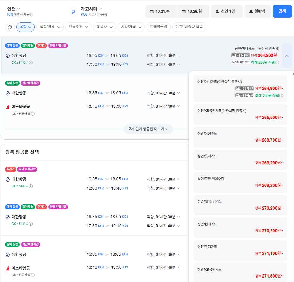Open the 요금조건 filter dropdown
Screen dimensions: 294x282
pyautogui.click(x=78, y=27)
